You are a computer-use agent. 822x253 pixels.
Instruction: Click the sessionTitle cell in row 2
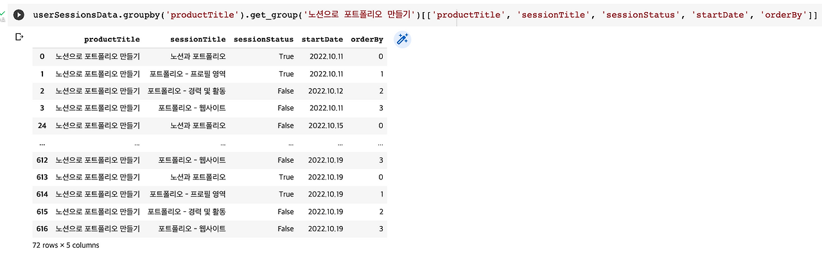click(x=187, y=91)
